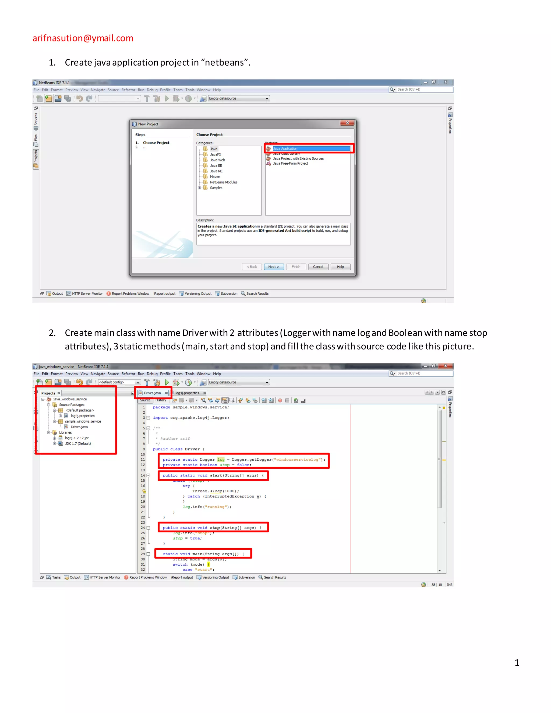
Task: Switch editor to History view button
Action: pyautogui.click(x=161, y=400)
